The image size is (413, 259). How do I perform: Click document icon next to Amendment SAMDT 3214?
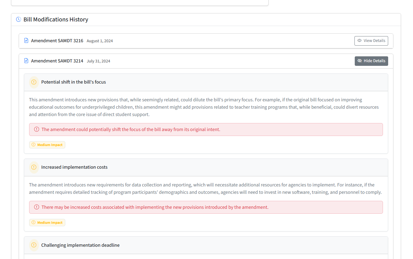click(x=26, y=61)
